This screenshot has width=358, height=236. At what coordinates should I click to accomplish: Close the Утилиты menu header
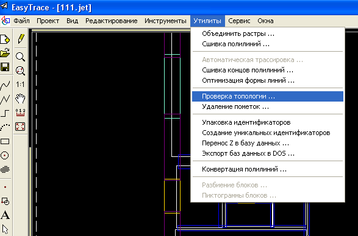207,21
